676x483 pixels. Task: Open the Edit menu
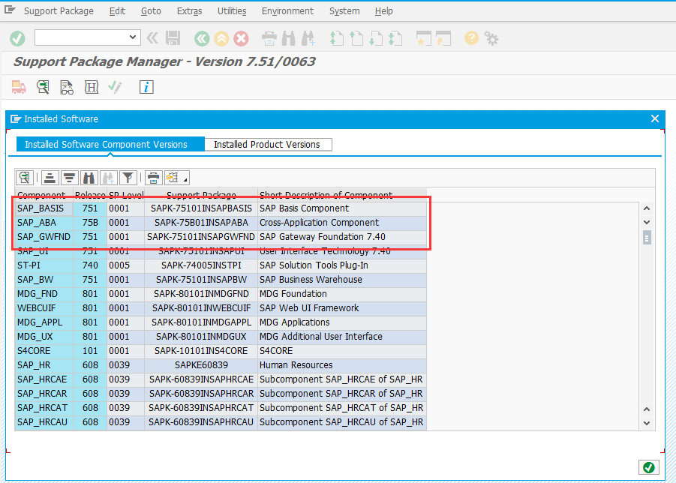[x=117, y=11]
